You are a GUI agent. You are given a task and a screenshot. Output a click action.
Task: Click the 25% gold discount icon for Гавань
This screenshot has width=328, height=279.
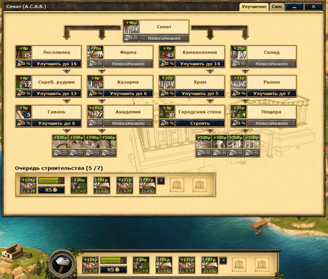(24, 123)
